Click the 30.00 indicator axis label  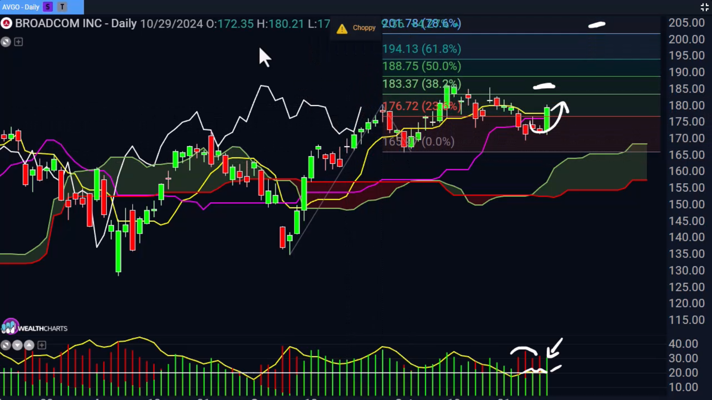click(x=683, y=359)
